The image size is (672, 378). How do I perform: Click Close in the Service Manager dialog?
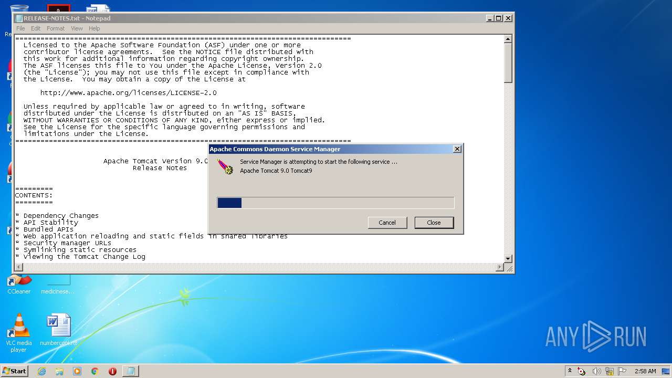pyautogui.click(x=434, y=223)
